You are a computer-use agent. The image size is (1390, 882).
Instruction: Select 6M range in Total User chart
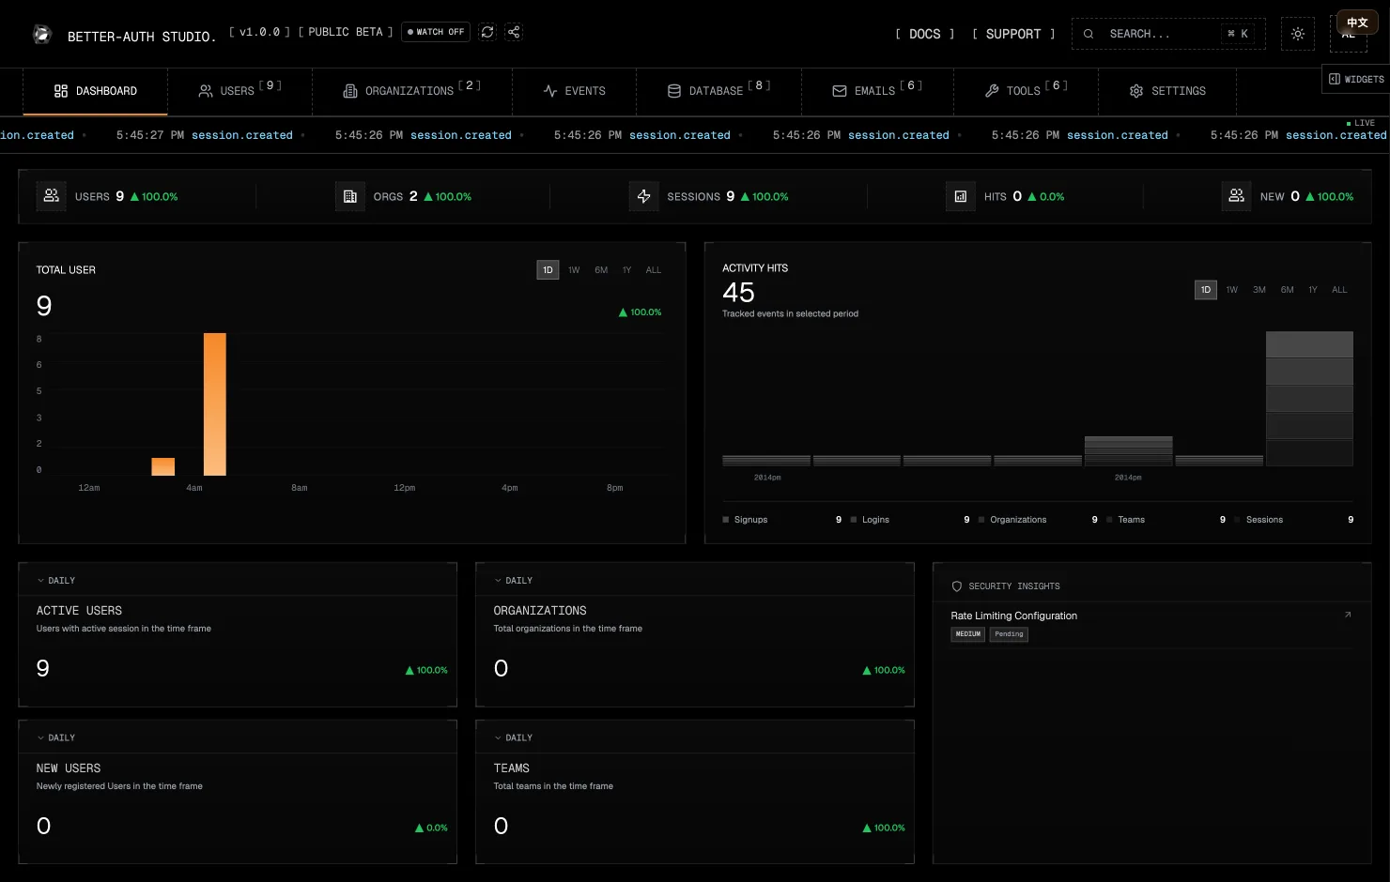pyautogui.click(x=601, y=270)
